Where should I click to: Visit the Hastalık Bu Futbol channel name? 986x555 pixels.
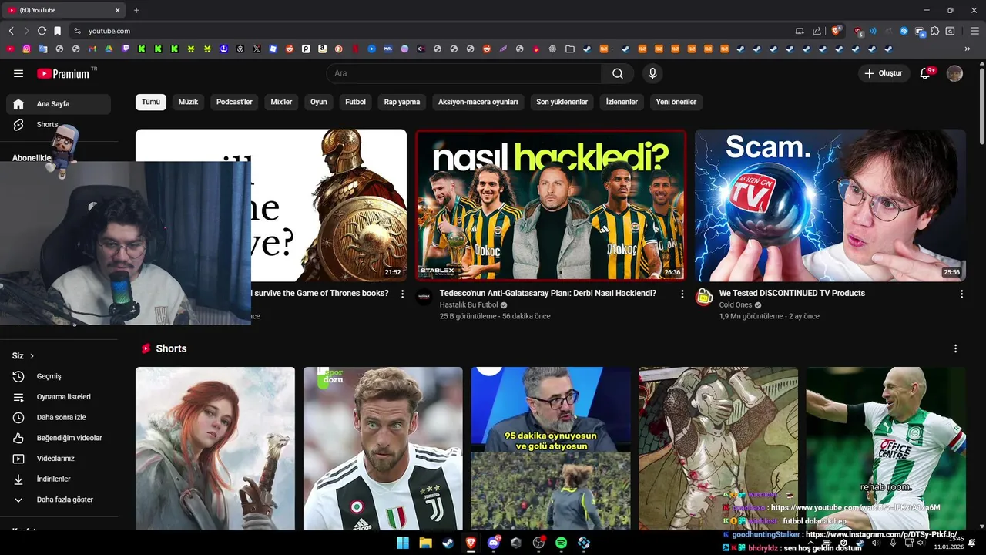tap(468, 305)
